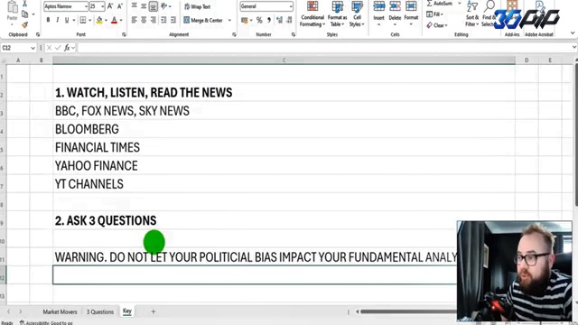Select cell with BLOOMBERG text
Screen dimensions: 578x325
[x=284, y=129]
